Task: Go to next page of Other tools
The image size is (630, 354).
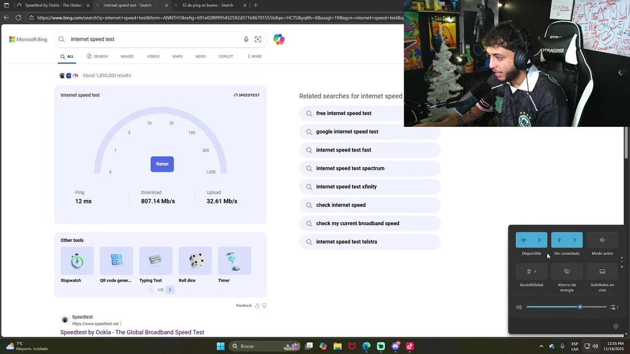Action: click(170, 290)
